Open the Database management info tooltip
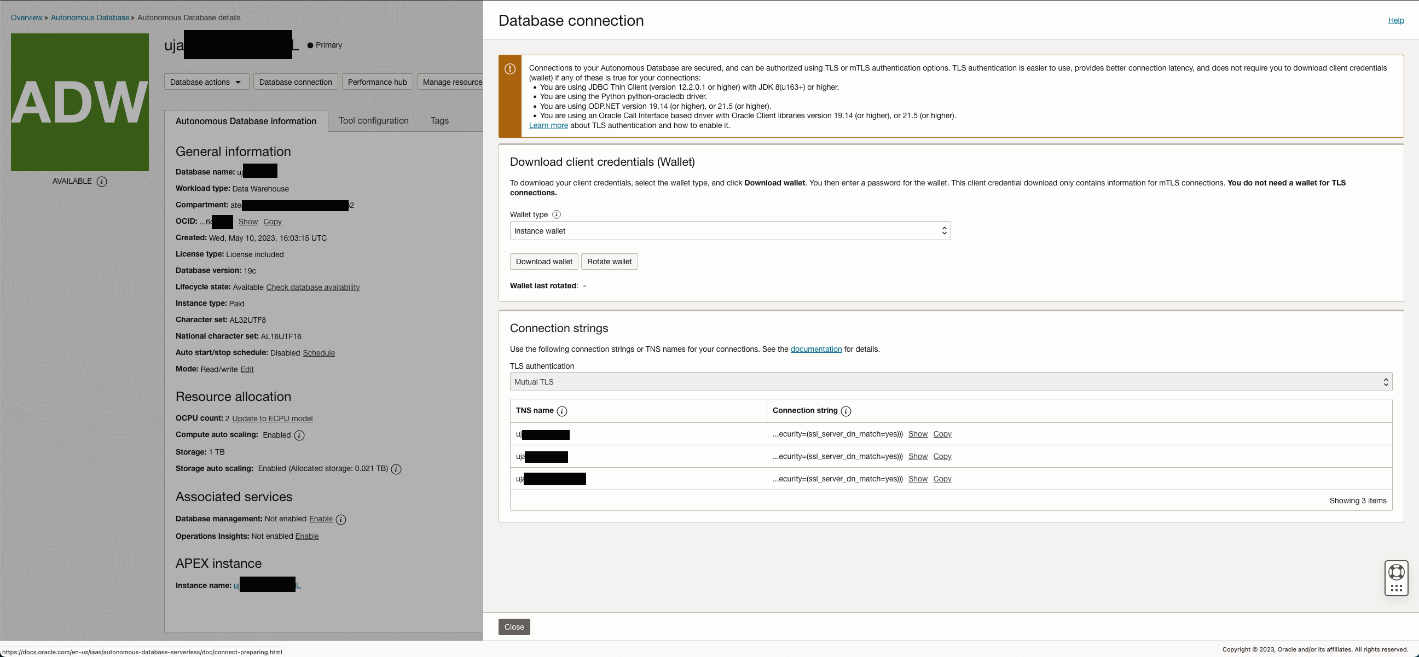The image size is (1419, 657). pos(341,519)
